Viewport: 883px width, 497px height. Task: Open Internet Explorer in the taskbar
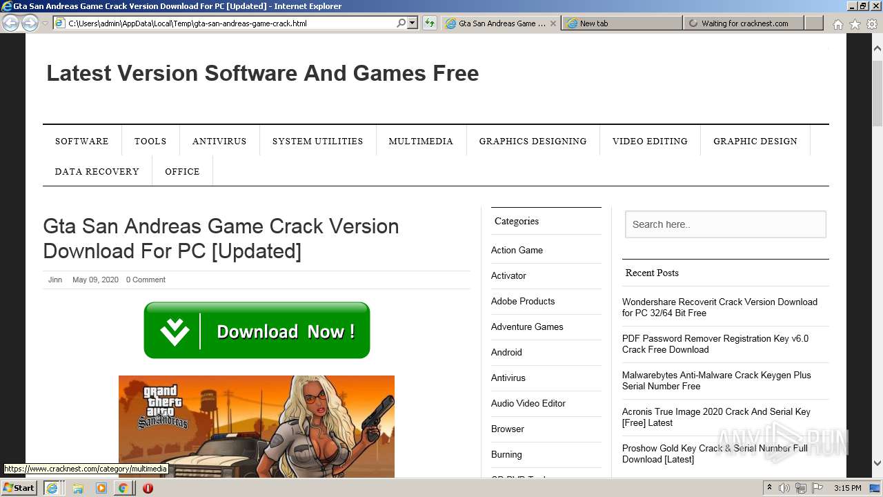coord(52,488)
